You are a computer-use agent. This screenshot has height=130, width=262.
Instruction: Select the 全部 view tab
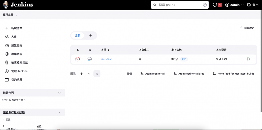tap(78, 36)
